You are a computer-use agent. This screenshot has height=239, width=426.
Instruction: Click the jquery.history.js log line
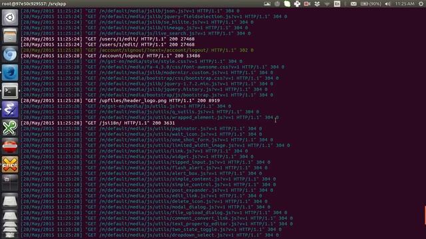tap(144, 90)
